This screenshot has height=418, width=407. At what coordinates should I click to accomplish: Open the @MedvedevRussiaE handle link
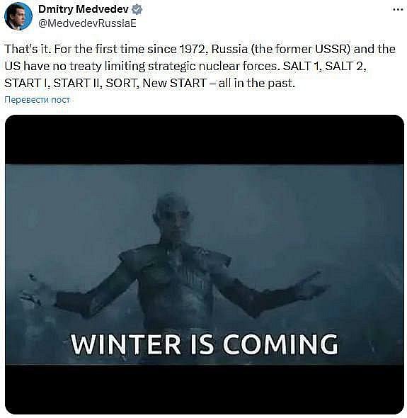pos(87,23)
